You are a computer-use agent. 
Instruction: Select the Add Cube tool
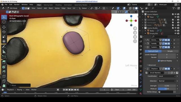pos(4,57)
